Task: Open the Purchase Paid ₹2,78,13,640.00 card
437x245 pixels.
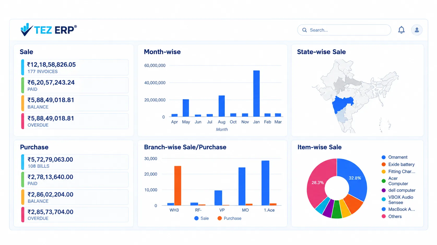Action: [x=75, y=180]
